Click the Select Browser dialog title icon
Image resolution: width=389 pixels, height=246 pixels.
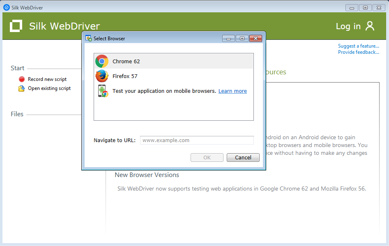(88, 38)
